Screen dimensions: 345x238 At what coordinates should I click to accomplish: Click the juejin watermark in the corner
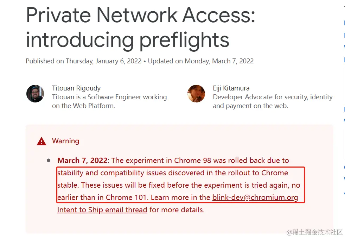pyautogui.click(x=315, y=232)
